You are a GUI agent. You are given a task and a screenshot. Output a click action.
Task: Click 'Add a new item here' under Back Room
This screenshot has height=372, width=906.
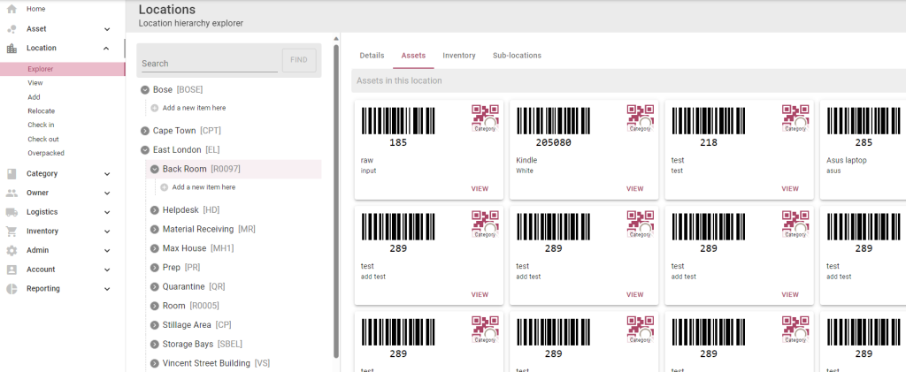point(203,187)
